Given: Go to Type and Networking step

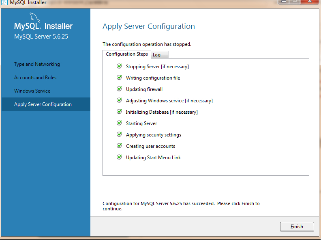Looking at the screenshot, I should [x=37, y=64].
